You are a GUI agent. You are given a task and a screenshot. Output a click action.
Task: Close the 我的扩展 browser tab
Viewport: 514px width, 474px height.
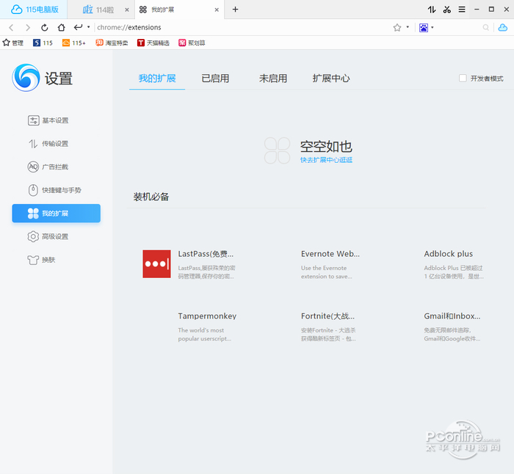[x=217, y=10]
